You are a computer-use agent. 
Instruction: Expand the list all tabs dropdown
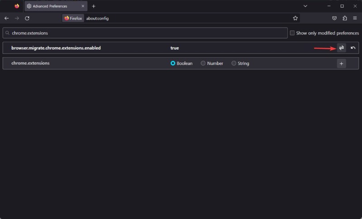point(305,6)
